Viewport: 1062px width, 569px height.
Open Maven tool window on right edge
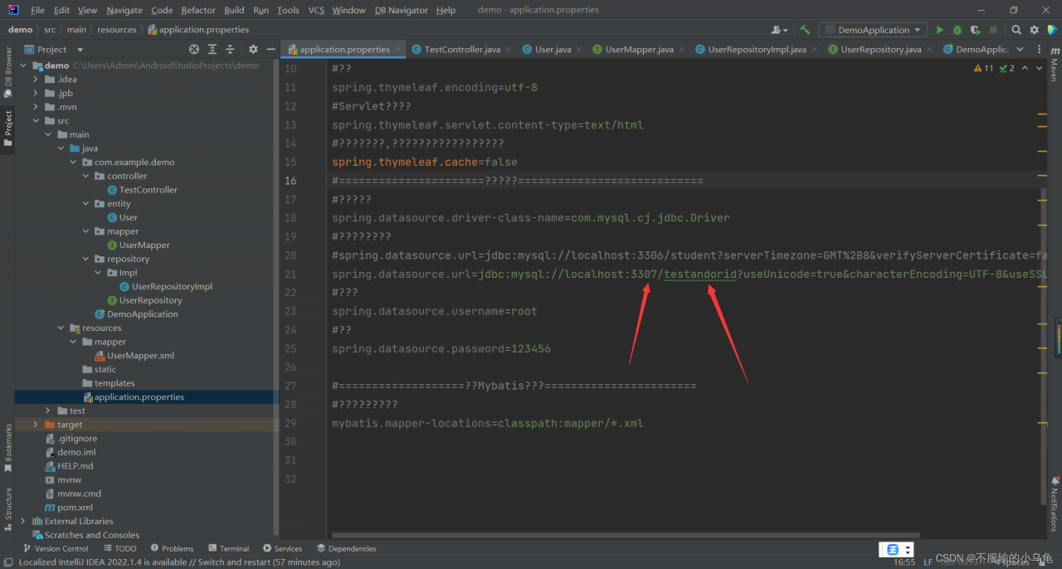(x=1055, y=65)
